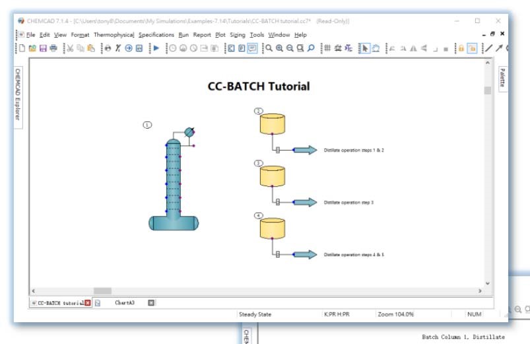
Task: Click the blue magnifier icon
Action: (x=311, y=48)
